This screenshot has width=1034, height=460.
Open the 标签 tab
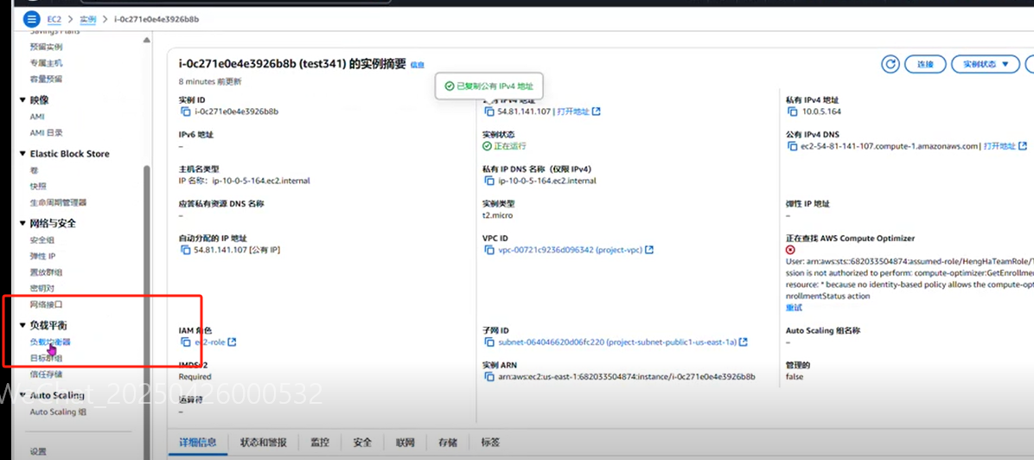click(490, 442)
